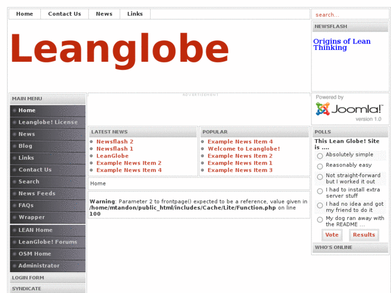The width and height of the screenshot is (391, 293).
Task: Click the MAIN MENU module heading
Action: click(48, 99)
